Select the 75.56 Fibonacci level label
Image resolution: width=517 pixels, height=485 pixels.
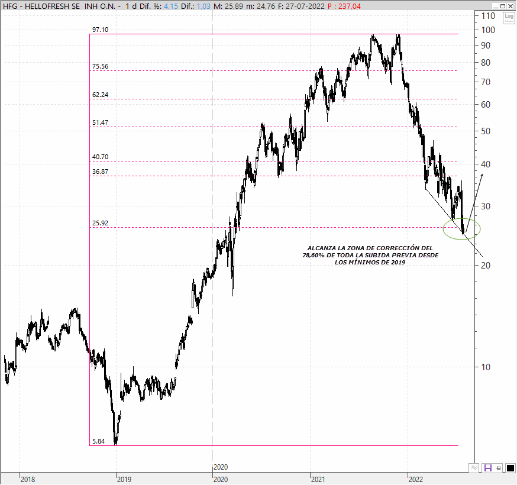click(x=100, y=66)
